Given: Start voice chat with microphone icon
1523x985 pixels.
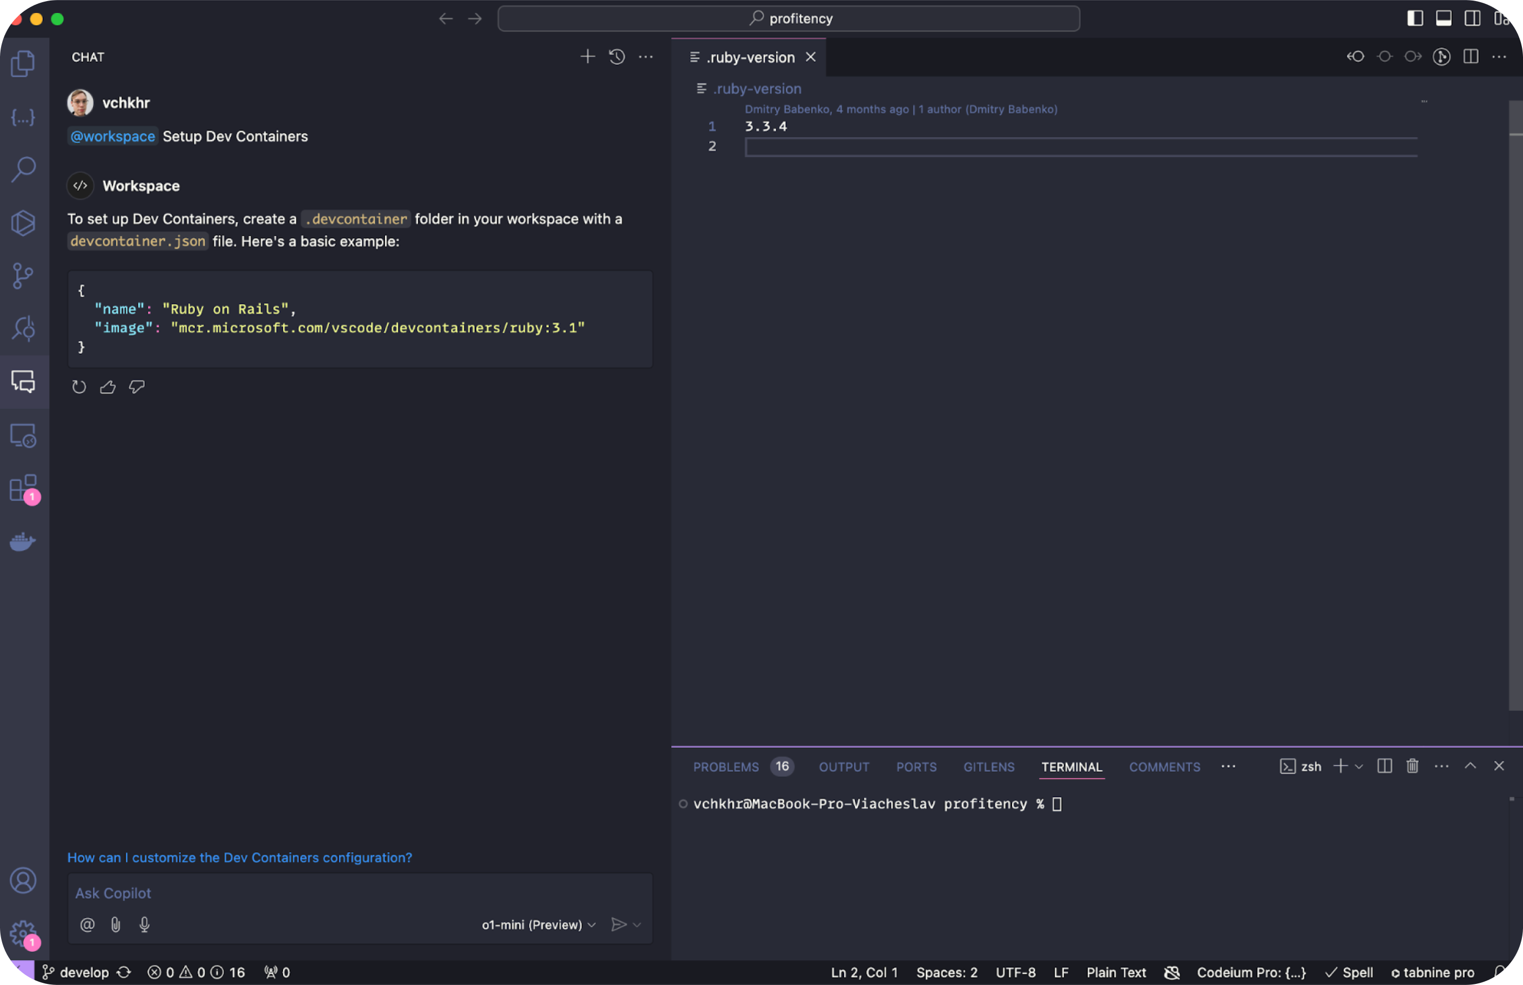Looking at the screenshot, I should tap(145, 925).
